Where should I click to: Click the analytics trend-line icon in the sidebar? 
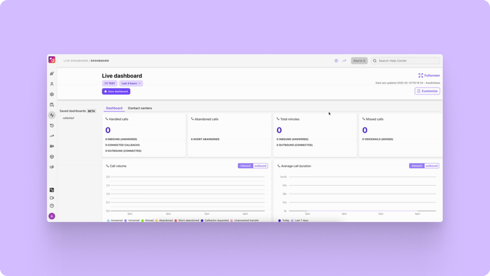[52, 136]
